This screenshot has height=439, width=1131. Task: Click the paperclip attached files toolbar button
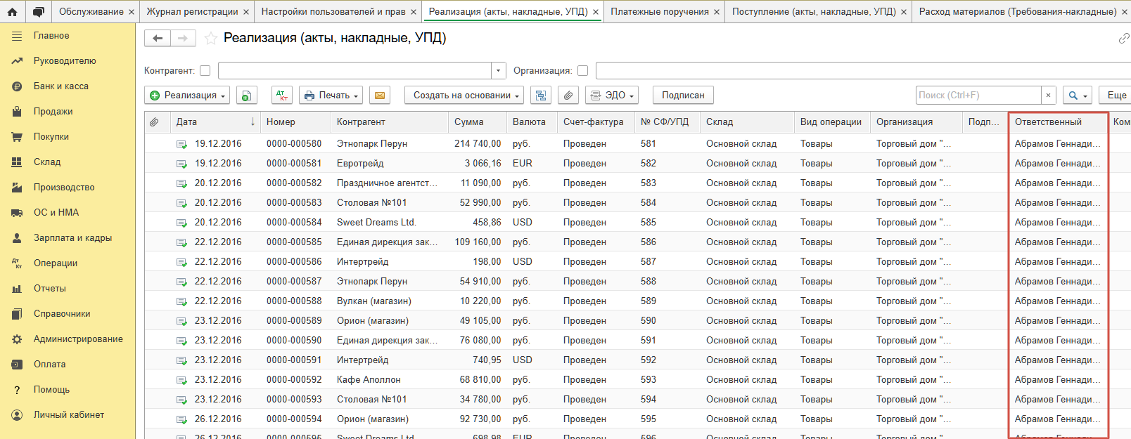(x=568, y=96)
